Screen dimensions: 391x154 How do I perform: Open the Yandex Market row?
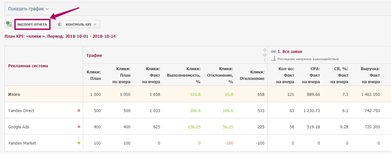point(22,143)
